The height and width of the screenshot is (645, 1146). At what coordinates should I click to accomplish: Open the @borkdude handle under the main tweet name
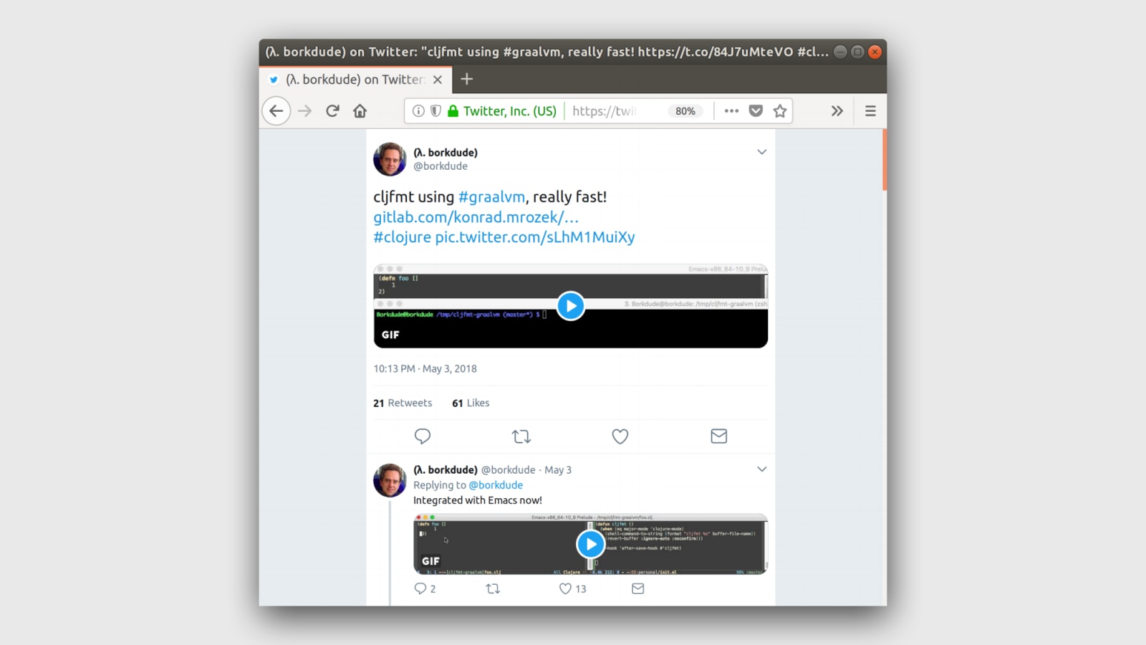tap(440, 166)
